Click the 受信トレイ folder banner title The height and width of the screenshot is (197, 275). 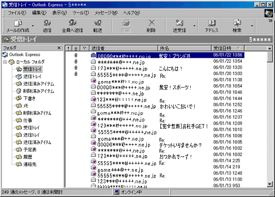23,39
